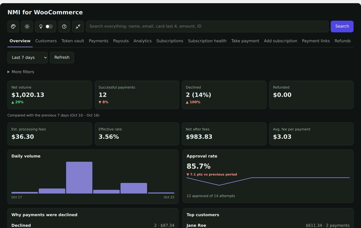Click the "12 approved of 14 attempts" text
Image resolution: width=361 pixels, height=228 pixels.
(211, 196)
